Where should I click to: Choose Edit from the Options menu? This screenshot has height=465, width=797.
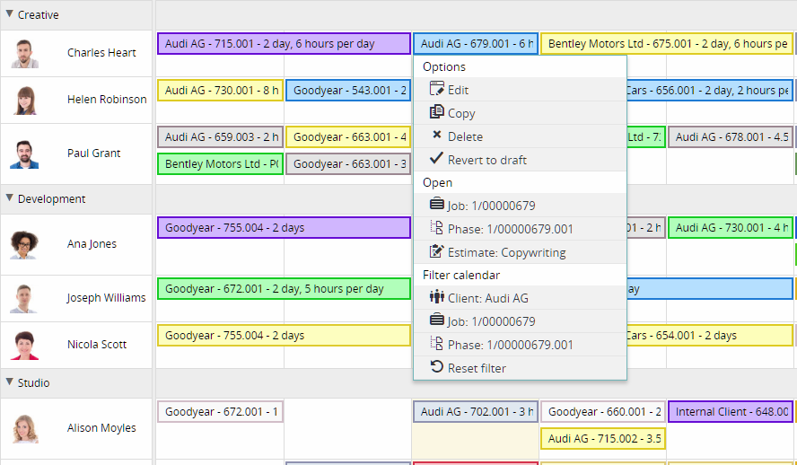tap(520, 90)
